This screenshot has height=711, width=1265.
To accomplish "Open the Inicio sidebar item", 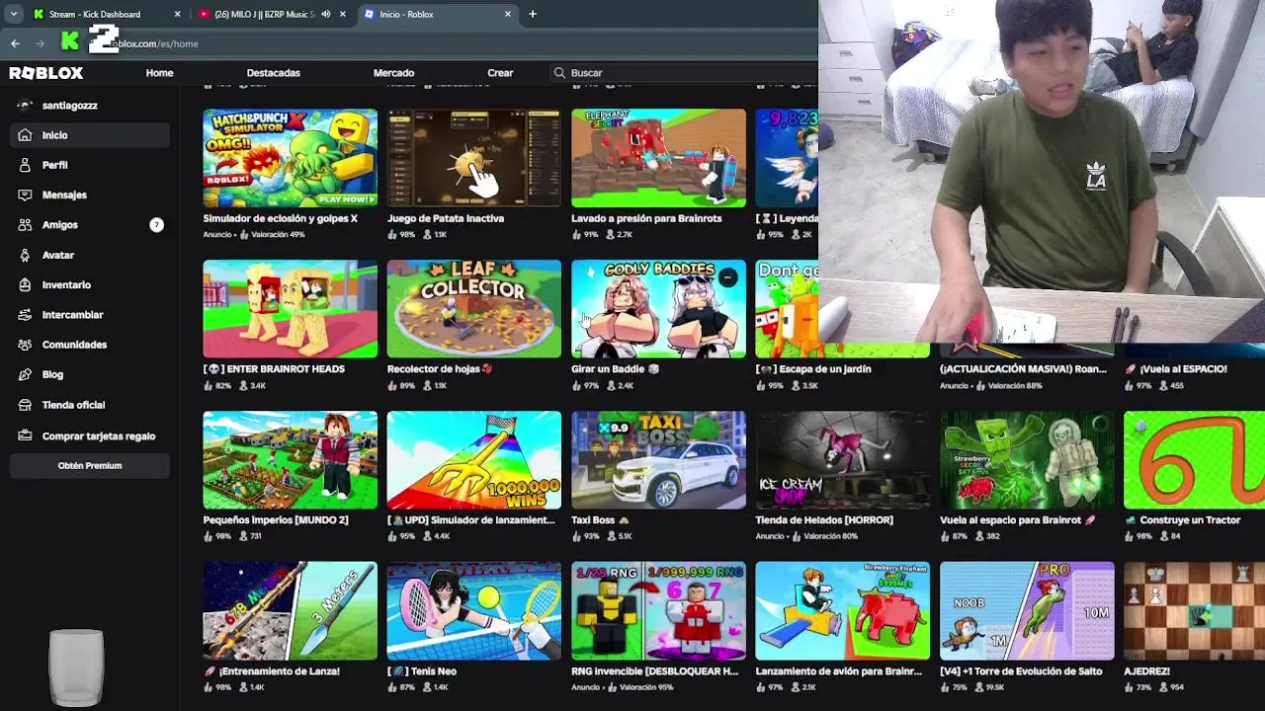I will pos(90,135).
